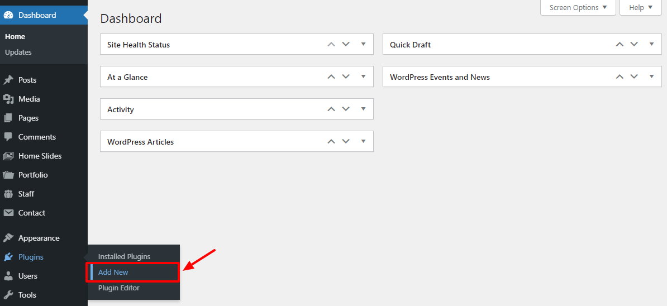Click the Media icon in sidebar
667x306 pixels.
tap(8, 99)
